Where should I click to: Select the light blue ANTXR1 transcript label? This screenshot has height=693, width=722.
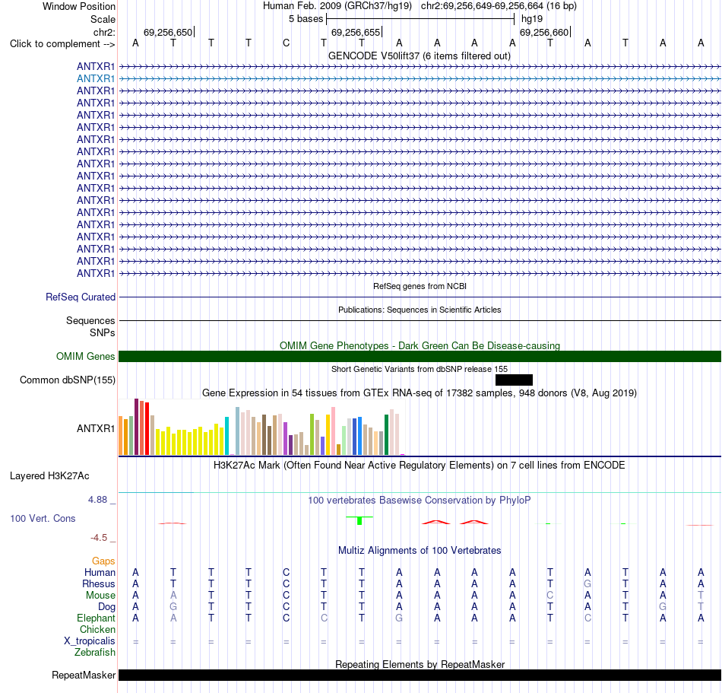[x=96, y=79]
